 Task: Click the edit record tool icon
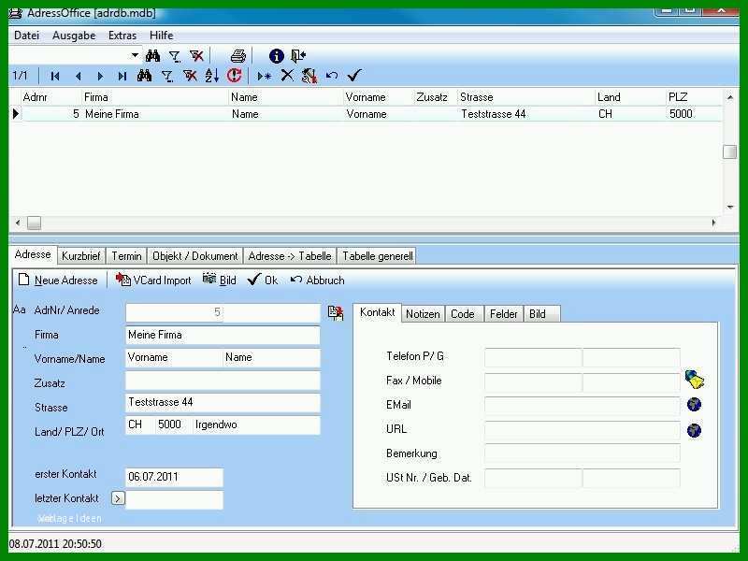point(309,76)
